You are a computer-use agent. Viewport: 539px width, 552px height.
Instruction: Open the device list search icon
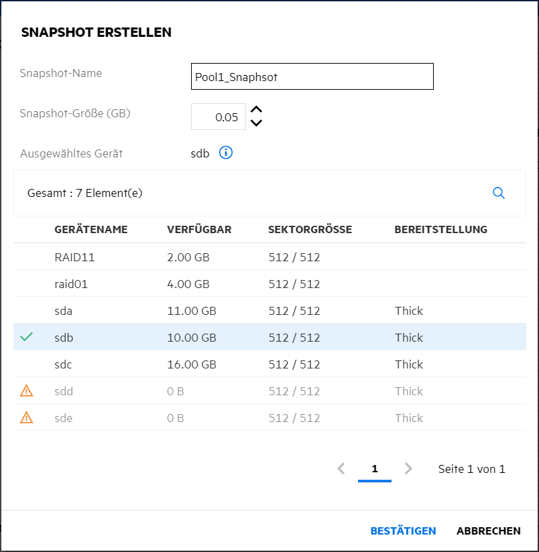498,193
